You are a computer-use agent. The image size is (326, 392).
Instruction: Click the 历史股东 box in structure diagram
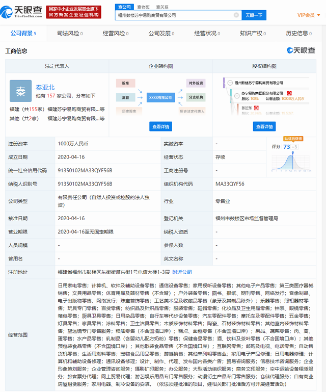(x=129, y=111)
